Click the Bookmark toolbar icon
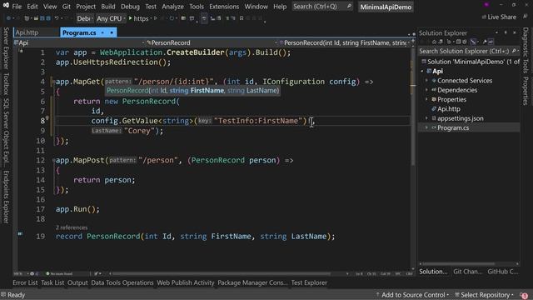 242,18
